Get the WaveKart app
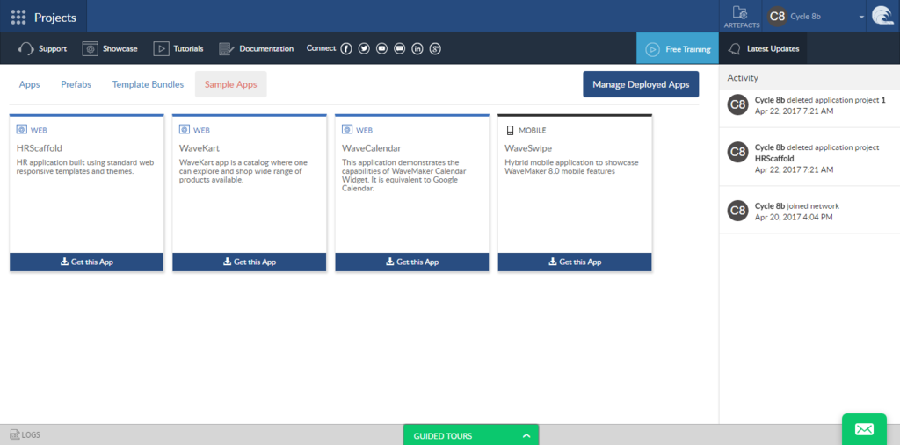This screenshot has width=900, height=445. (x=249, y=262)
